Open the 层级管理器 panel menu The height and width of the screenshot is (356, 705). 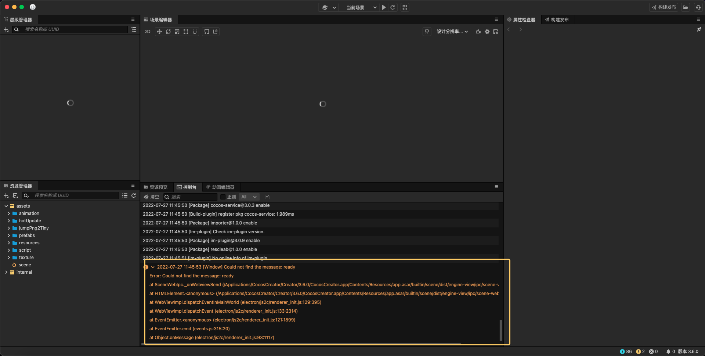pyautogui.click(x=133, y=19)
